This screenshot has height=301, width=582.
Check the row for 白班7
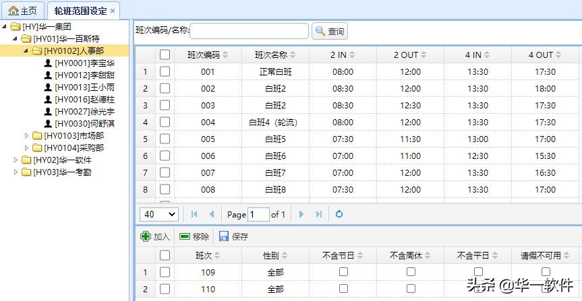click(x=165, y=173)
